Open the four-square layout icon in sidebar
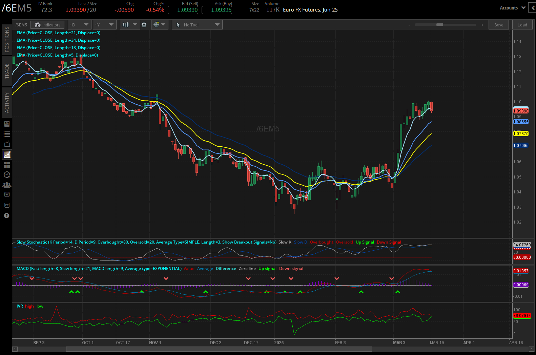 point(7,165)
